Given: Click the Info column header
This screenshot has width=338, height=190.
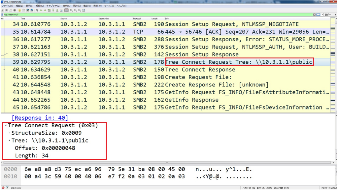Looking at the screenshot, I should (x=167, y=18).
